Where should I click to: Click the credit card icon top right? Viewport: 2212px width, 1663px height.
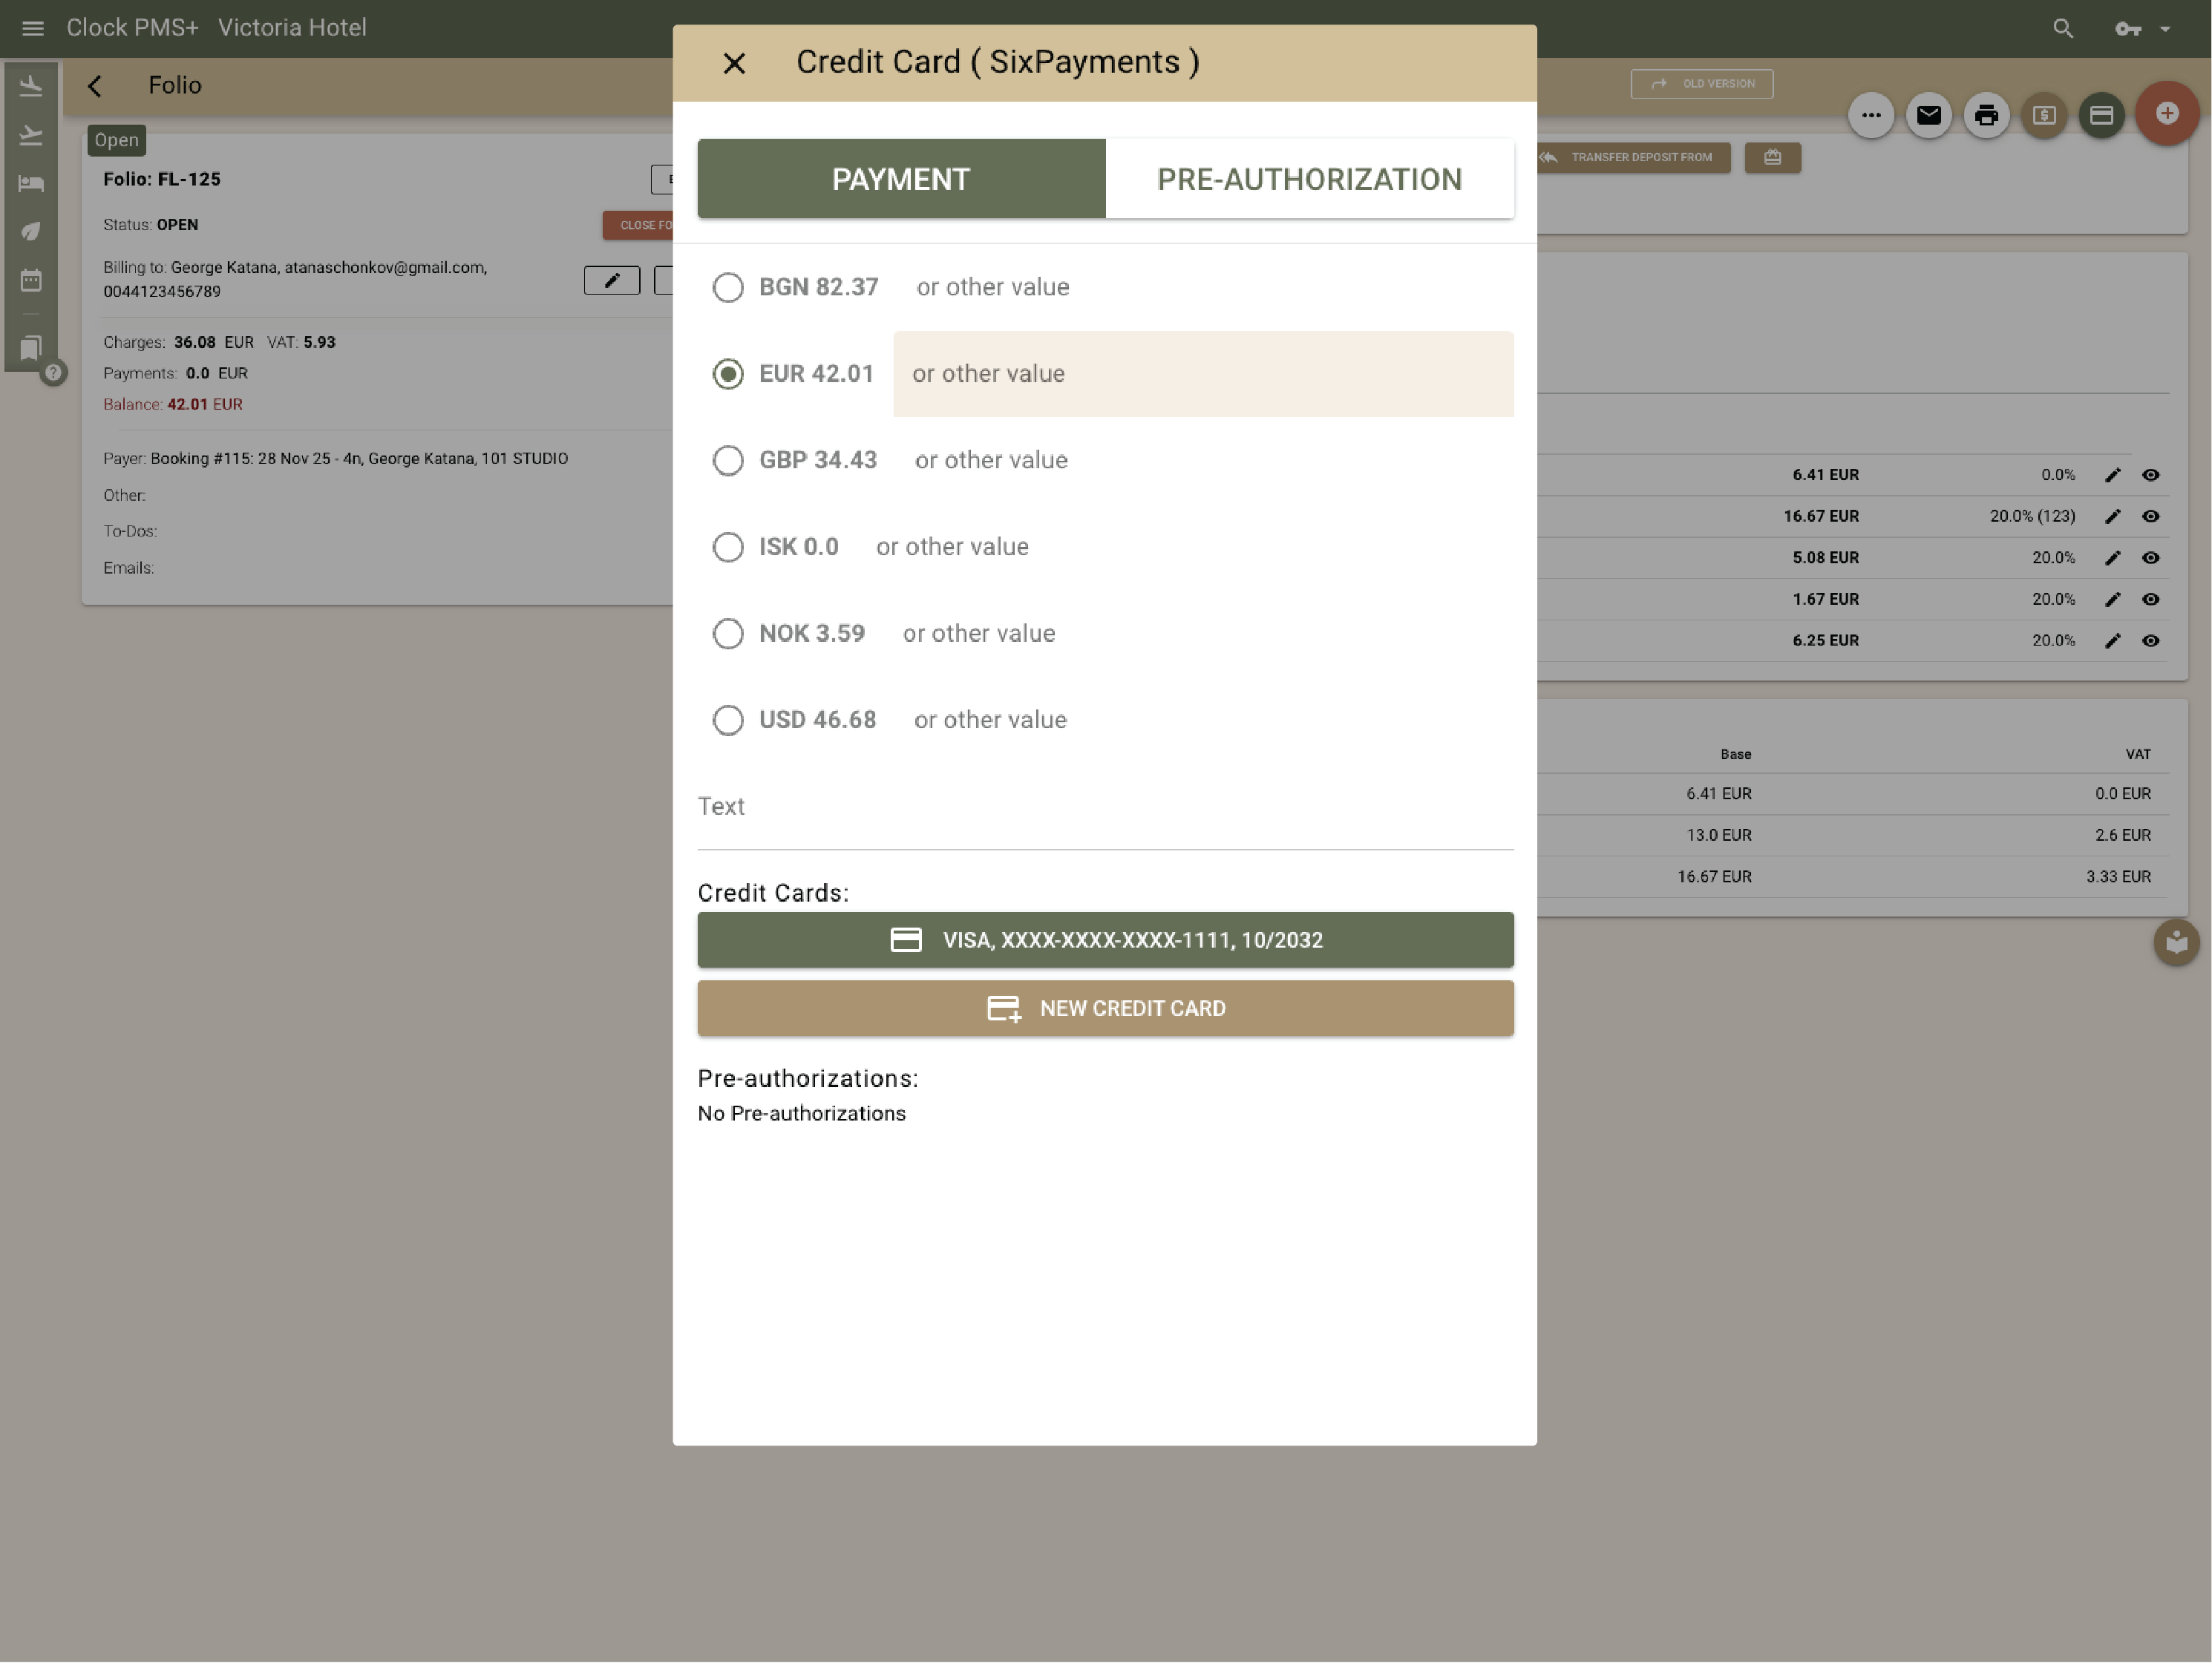pyautogui.click(x=2101, y=115)
